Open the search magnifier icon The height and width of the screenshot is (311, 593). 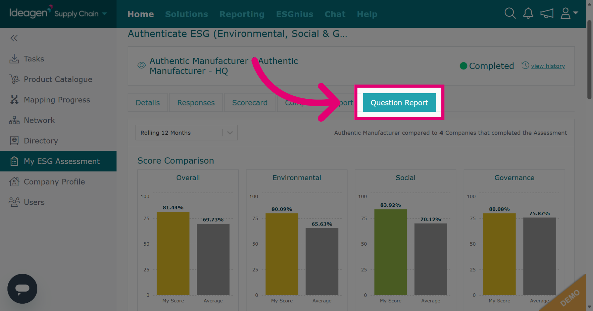pos(510,13)
